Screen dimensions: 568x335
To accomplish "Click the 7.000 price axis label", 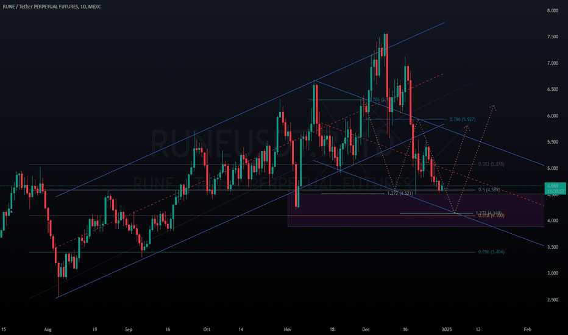I will (552, 63).
